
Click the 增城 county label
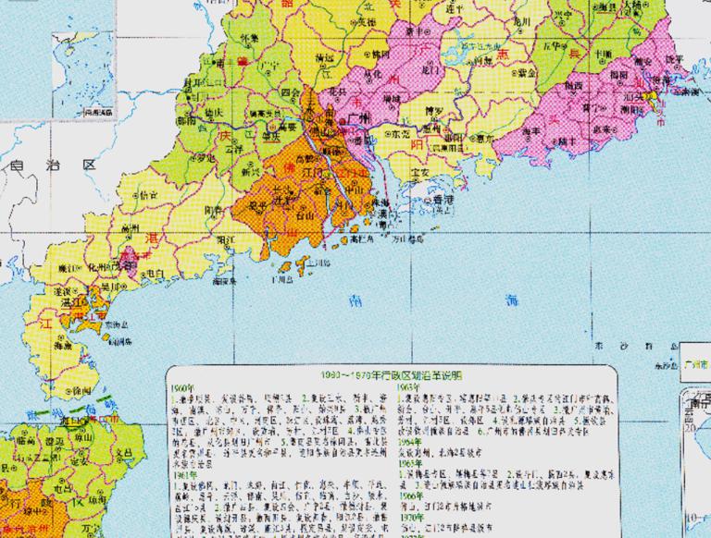coord(392,99)
